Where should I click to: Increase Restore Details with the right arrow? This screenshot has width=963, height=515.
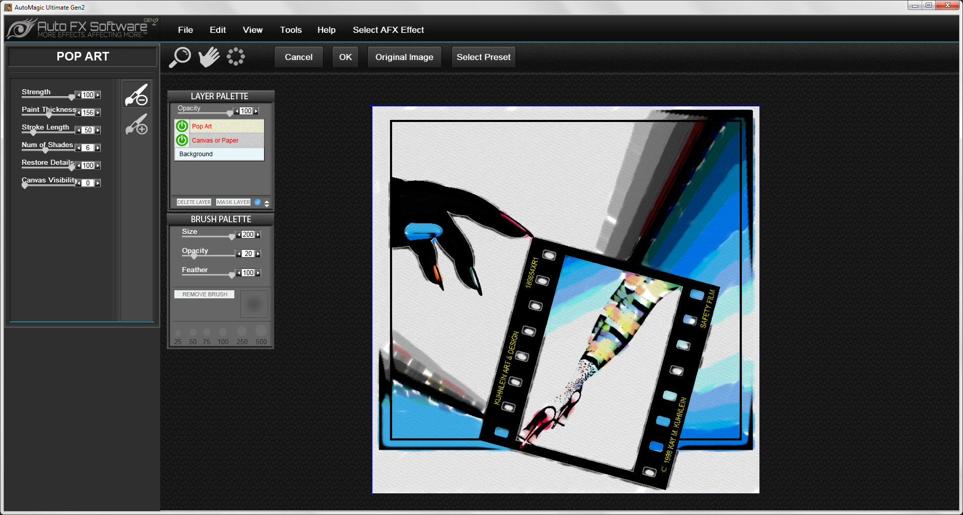click(x=98, y=165)
